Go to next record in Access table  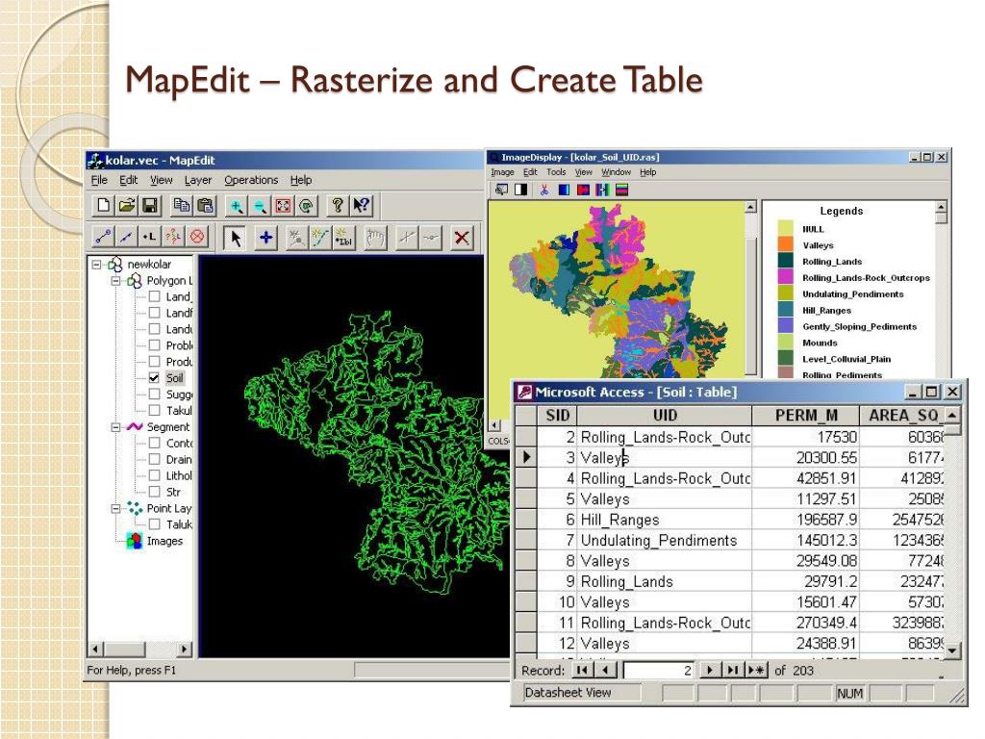point(709,670)
